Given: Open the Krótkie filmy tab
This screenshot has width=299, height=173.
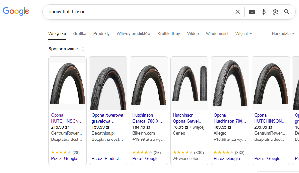Looking at the screenshot, I should point(169,34).
